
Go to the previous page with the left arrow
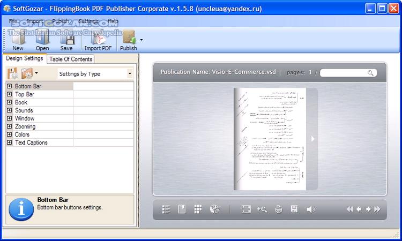[x=359, y=209]
